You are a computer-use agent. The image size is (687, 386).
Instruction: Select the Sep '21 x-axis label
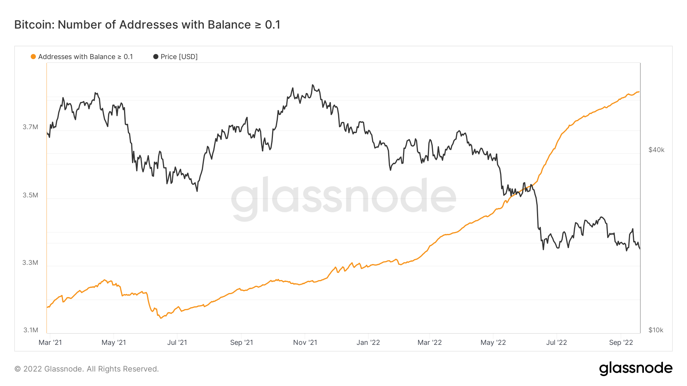coord(241,343)
